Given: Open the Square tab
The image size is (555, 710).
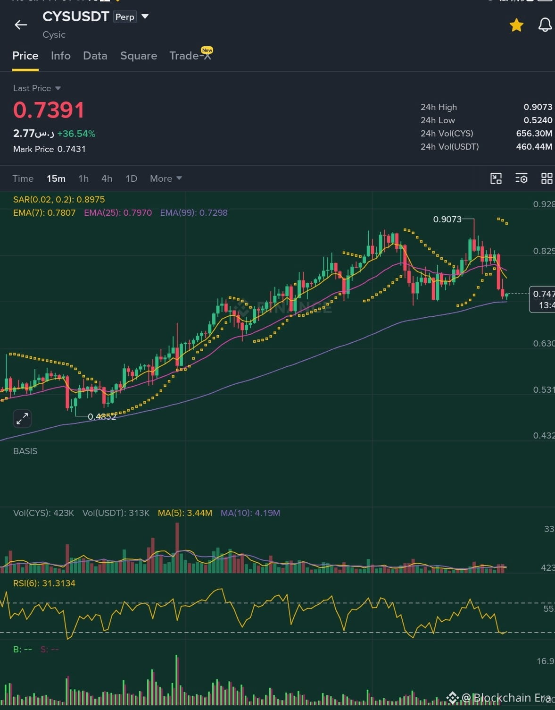Looking at the screenshot, I should coord(139,56).
